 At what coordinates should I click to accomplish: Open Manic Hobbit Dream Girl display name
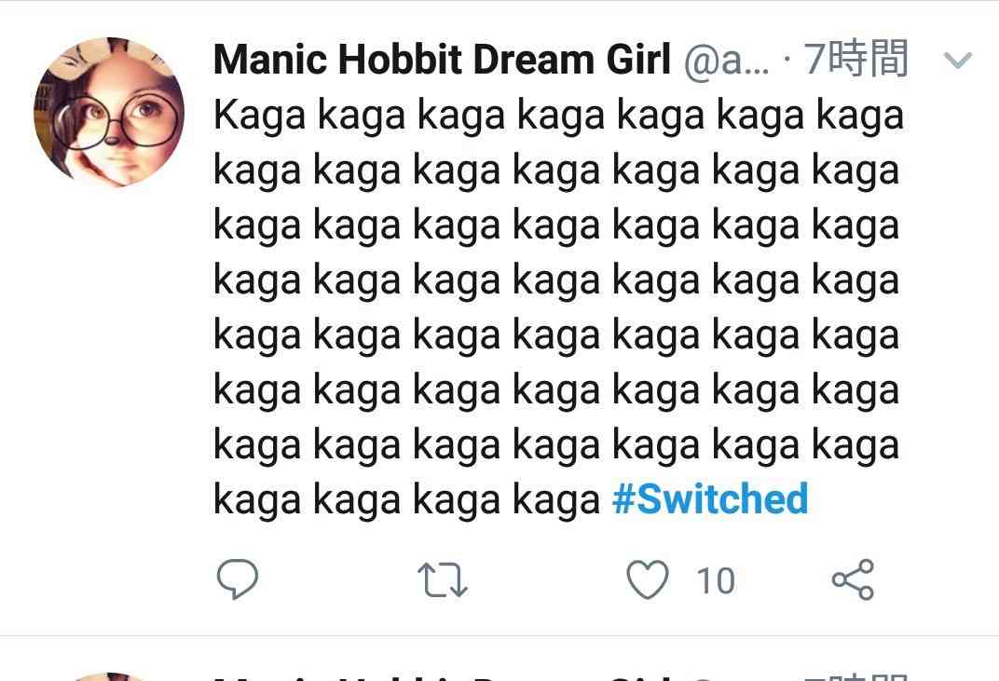(x=442, y=61)
